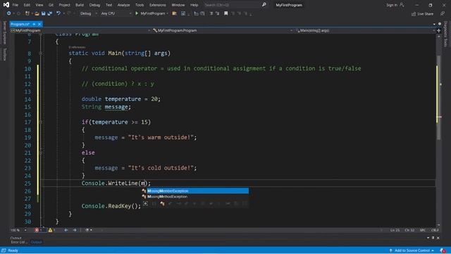Viewport: 451px width, 254px height.
Task: Click the split editor plus icon
Action: tap(438, 30)
